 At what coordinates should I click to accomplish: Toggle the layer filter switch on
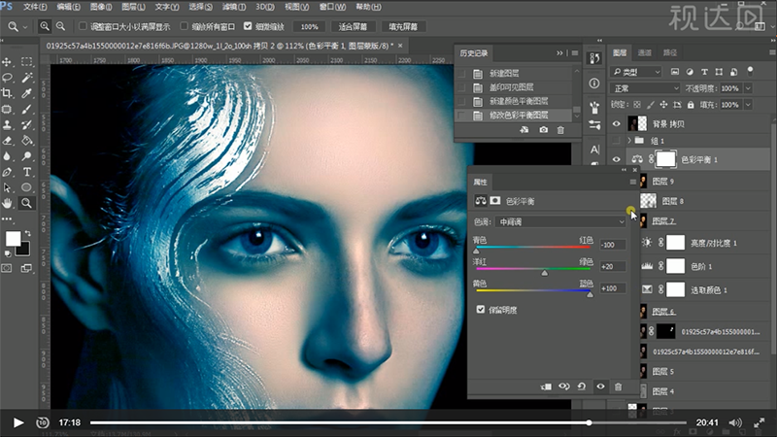click(x=750, y=71)
